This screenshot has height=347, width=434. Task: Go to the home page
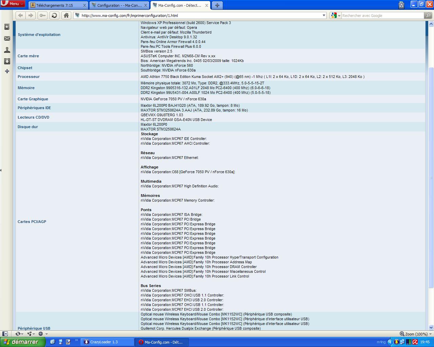coord(66,15)
